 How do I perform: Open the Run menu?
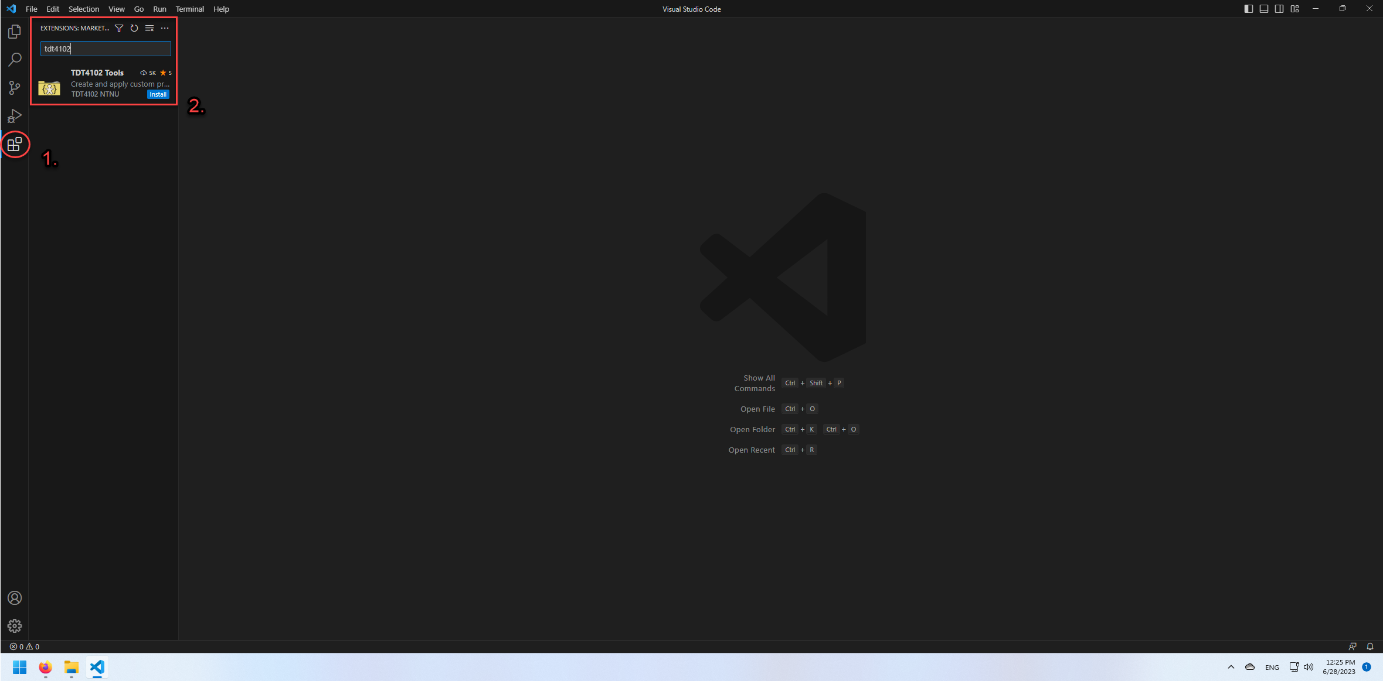159,9
